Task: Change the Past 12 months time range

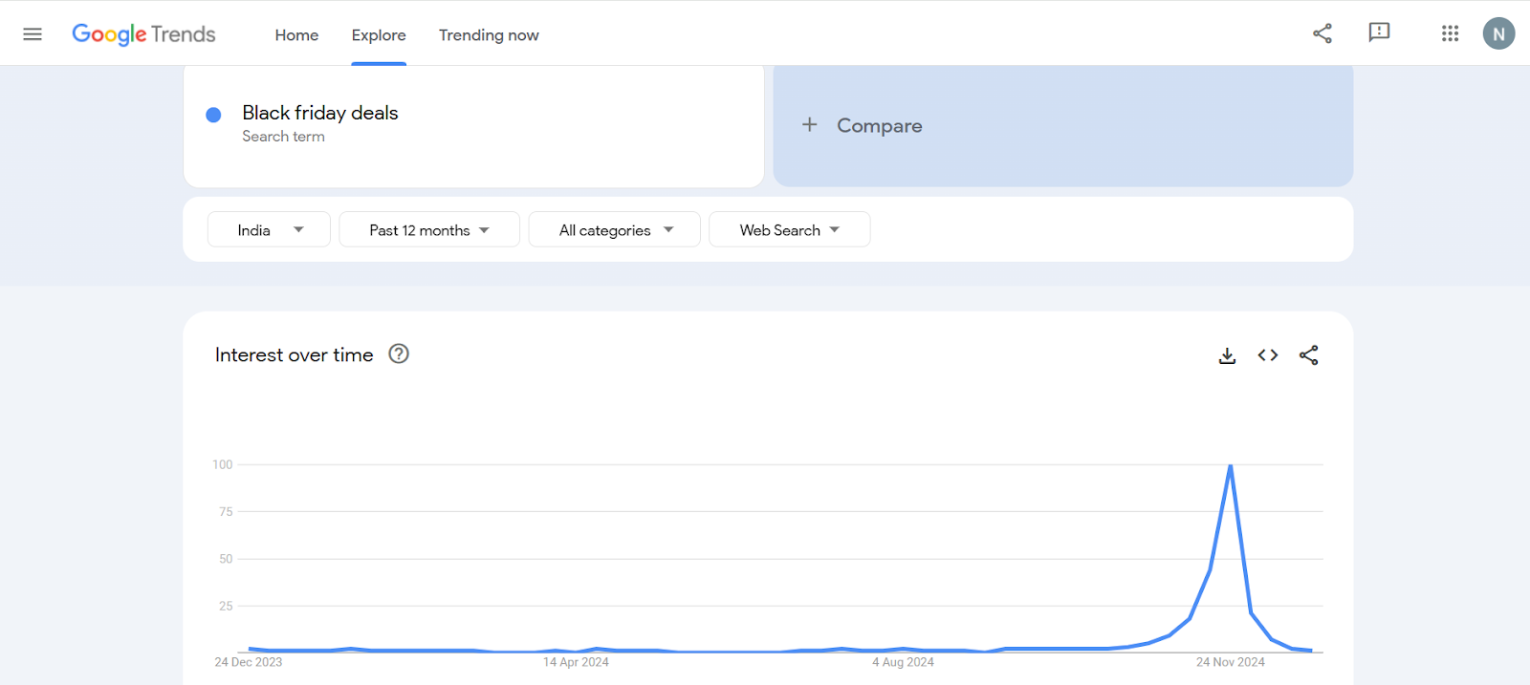Action: click(x=429, y=229)
